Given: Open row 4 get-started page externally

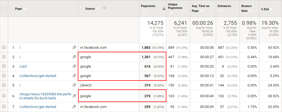Looking at the screenshot, I should 74,76.
